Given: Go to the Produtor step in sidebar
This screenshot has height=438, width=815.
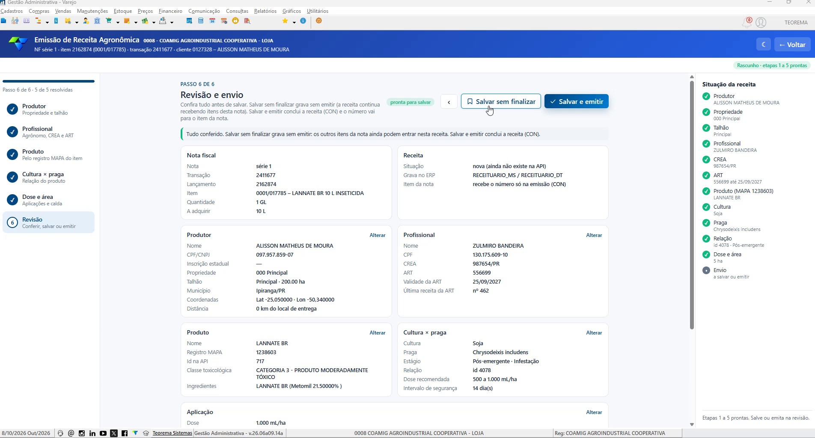Looking at the screenshot, I should (x=48, y=109).
